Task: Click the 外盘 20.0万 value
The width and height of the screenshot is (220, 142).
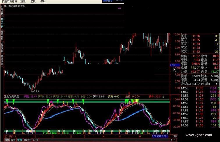Action: (x=195, y=72)
